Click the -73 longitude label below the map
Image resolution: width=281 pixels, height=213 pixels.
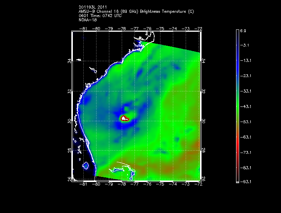click(186, 184)
